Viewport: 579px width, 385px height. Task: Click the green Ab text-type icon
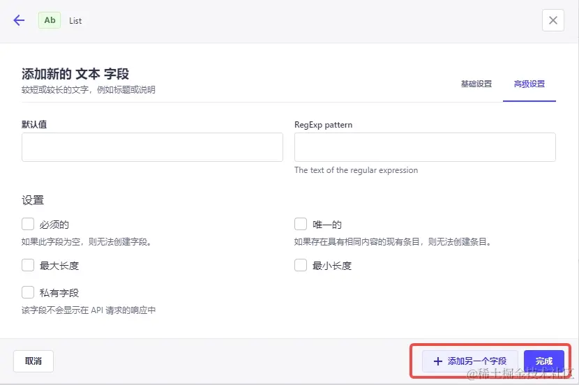[x=50, y=20]
